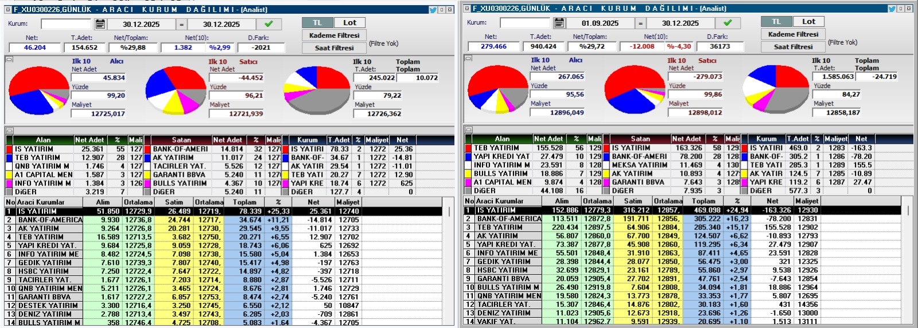Click the equals sign between left window dates

pyautogui.click(x=181, y=24)
